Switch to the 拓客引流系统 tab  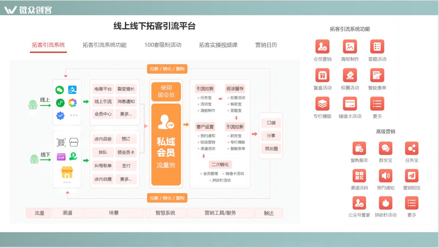[x=48, y=45]
